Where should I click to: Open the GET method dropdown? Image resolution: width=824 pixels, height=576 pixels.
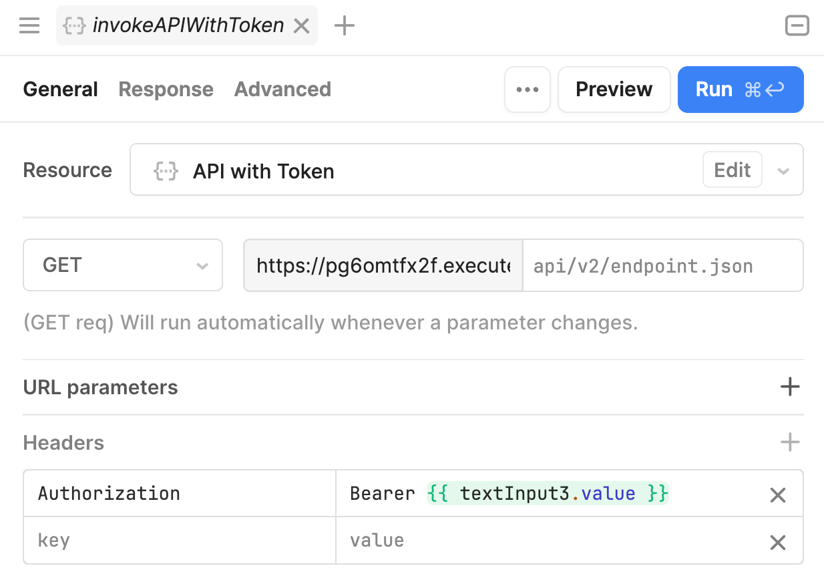click(x=123, y=265)
